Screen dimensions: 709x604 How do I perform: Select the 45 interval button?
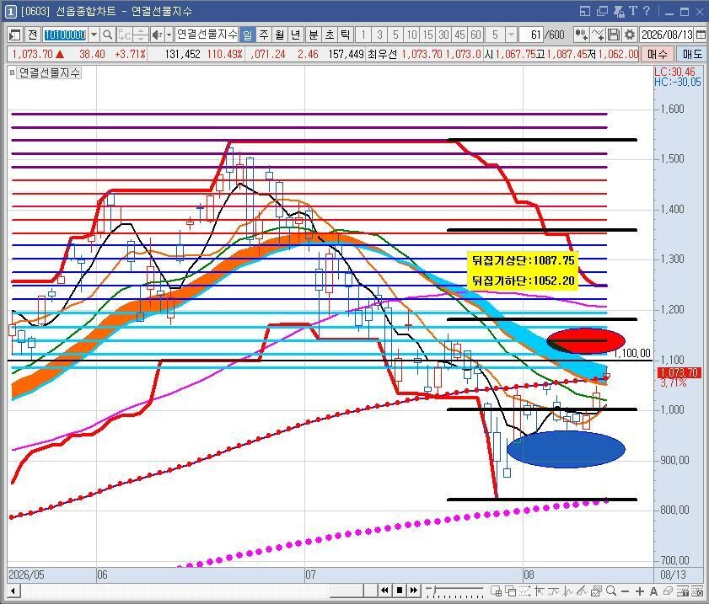459,35
